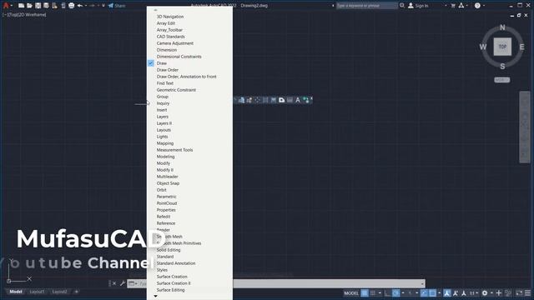Close the command line with its X
This screenshot has width=534, height=300.
[x=114, y=283]
